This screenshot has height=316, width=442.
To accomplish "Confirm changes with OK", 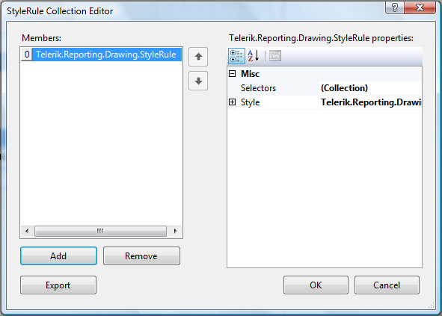I will 316,285.
